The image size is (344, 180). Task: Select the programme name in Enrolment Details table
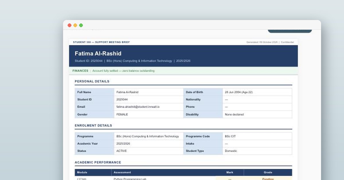coord(148,136)
